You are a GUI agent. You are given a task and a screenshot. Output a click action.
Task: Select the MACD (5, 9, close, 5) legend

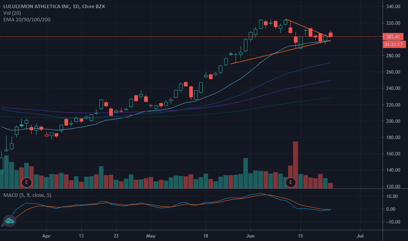click(27, 195)
